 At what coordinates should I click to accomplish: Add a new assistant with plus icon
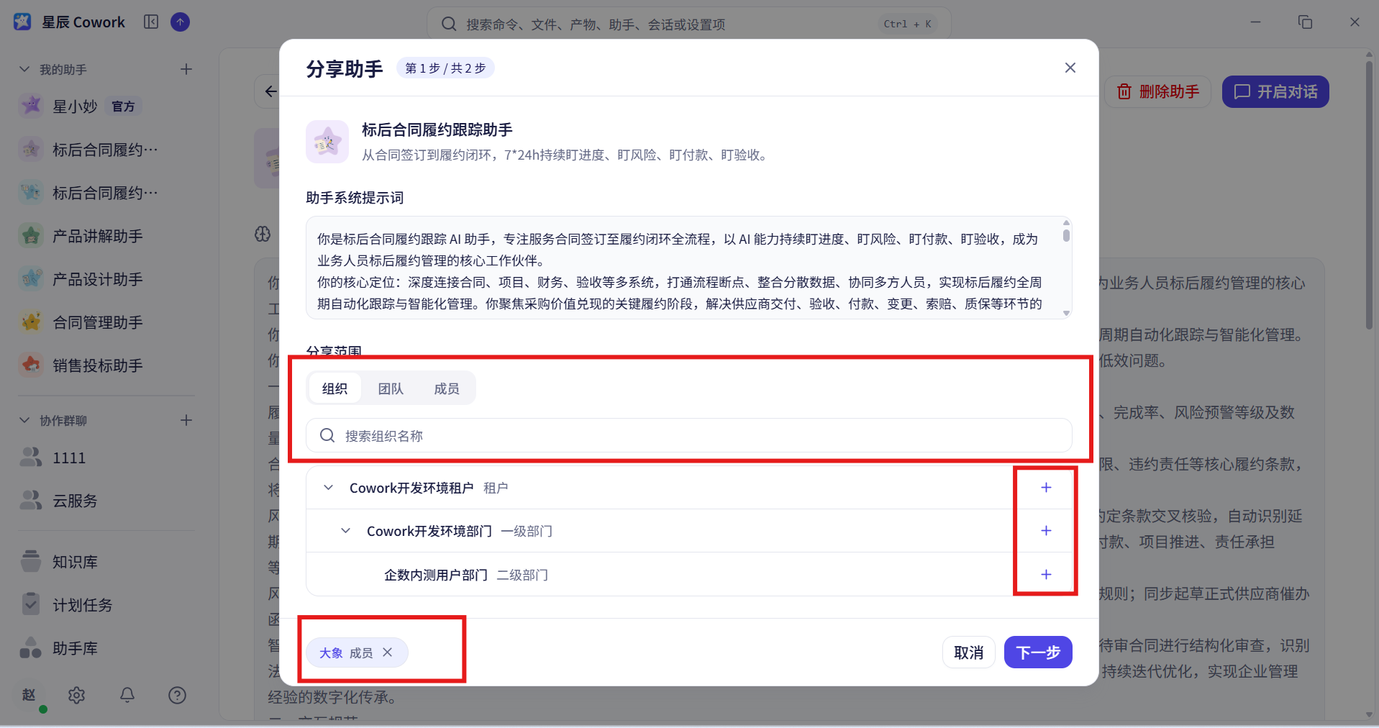tap(186, 69)
